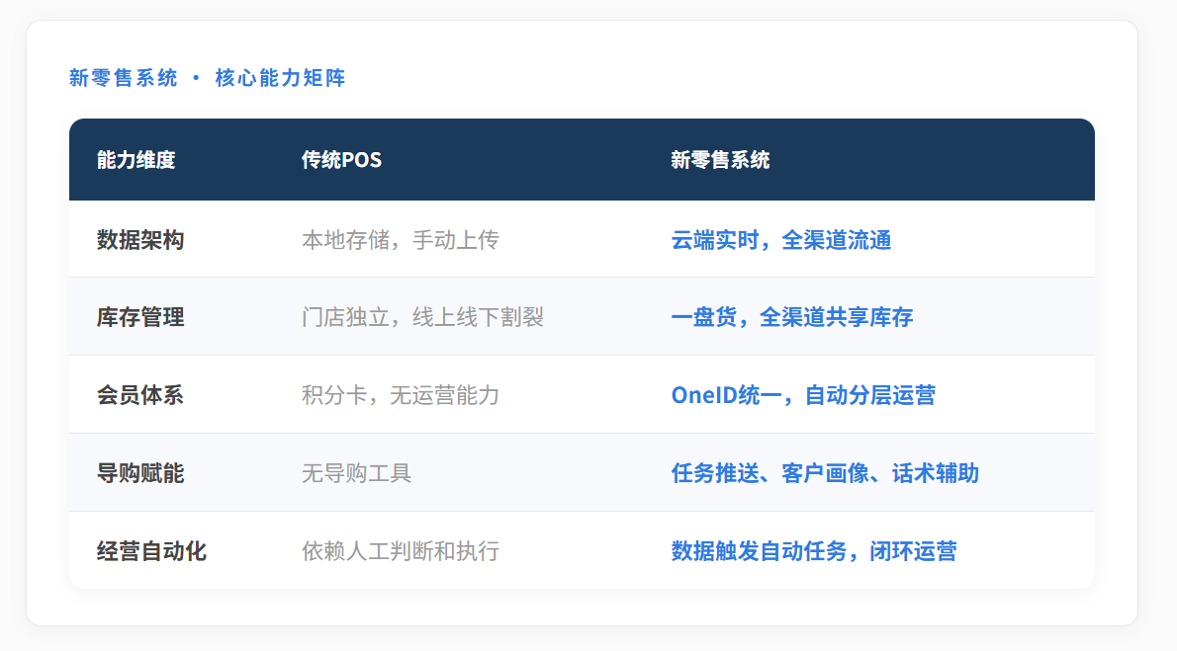Select the 导购赋能 row label
Image resolution: width=1177 pixels, height=651 pixels.
point(140,473)
